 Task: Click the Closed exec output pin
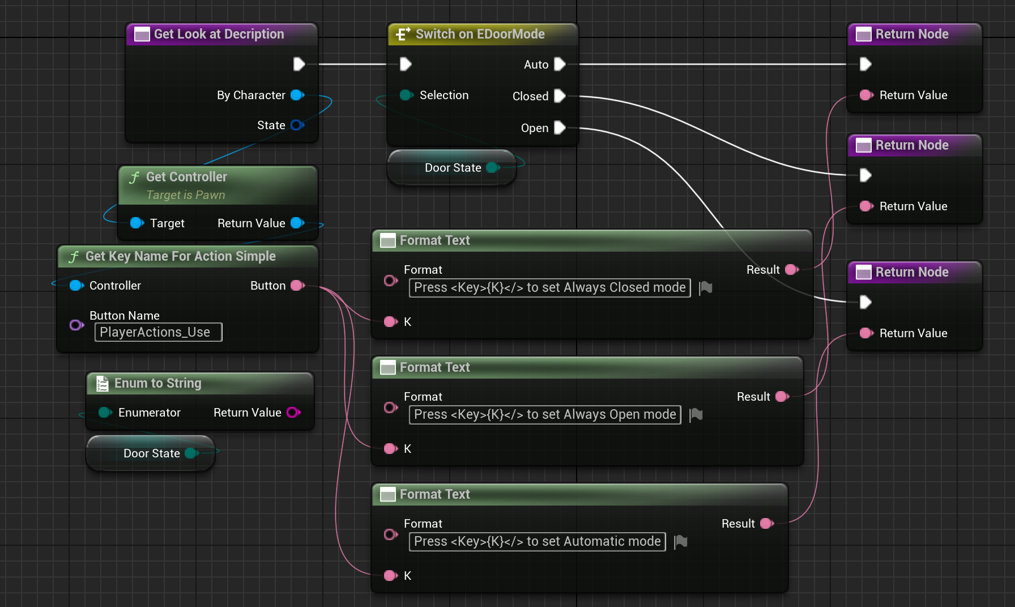coord(560,96)
